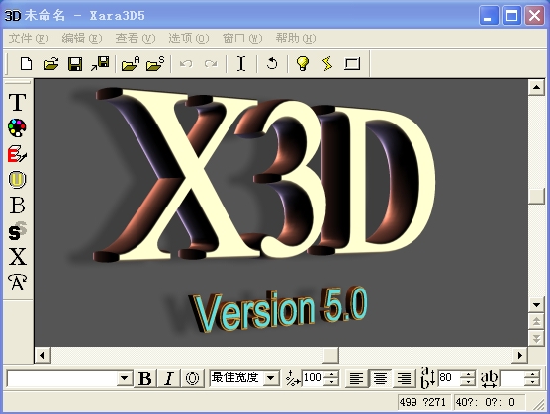550x414 pixels.
Task: Expand the 最佳宽度 dropdown
Action: [271, 378]
